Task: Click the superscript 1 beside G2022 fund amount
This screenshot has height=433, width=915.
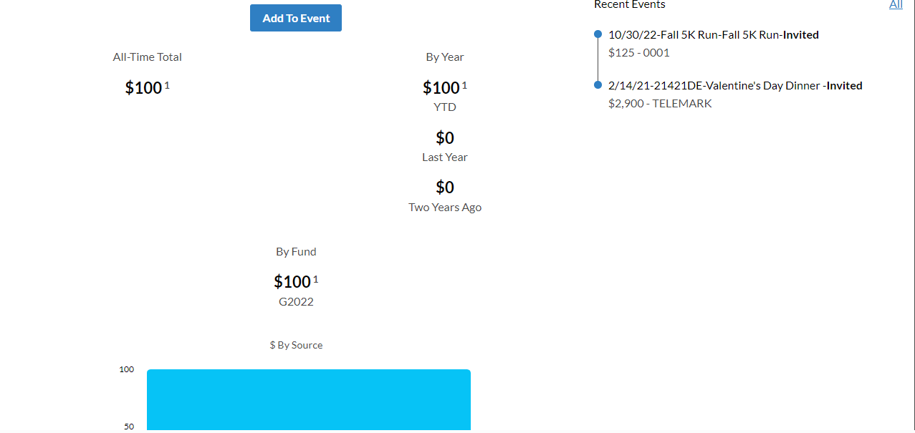Action: click(x=315, y=279)
